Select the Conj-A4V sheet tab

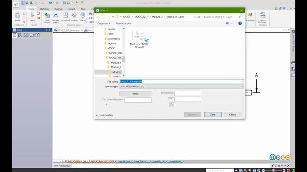[103, 161]
